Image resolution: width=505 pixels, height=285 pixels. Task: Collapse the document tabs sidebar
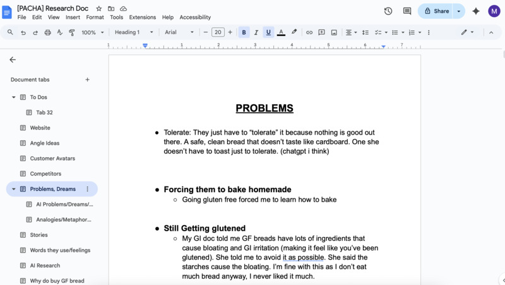coord(13,59)
